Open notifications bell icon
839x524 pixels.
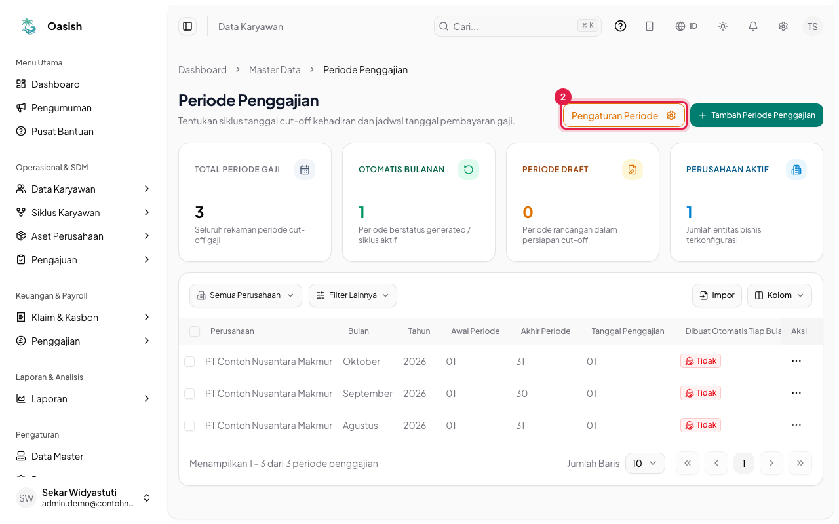point(753,26)
